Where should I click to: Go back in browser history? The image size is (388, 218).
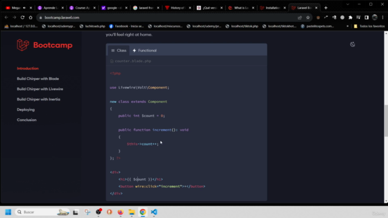point(7,18)
